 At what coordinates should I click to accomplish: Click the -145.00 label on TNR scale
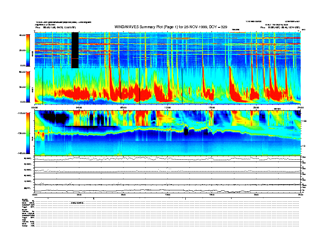22,153
